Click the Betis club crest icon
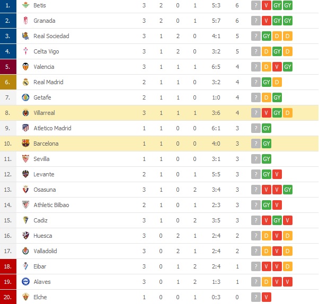Viewport: 319px width, 304px height. pyautogui.click(x=25, y=5)
